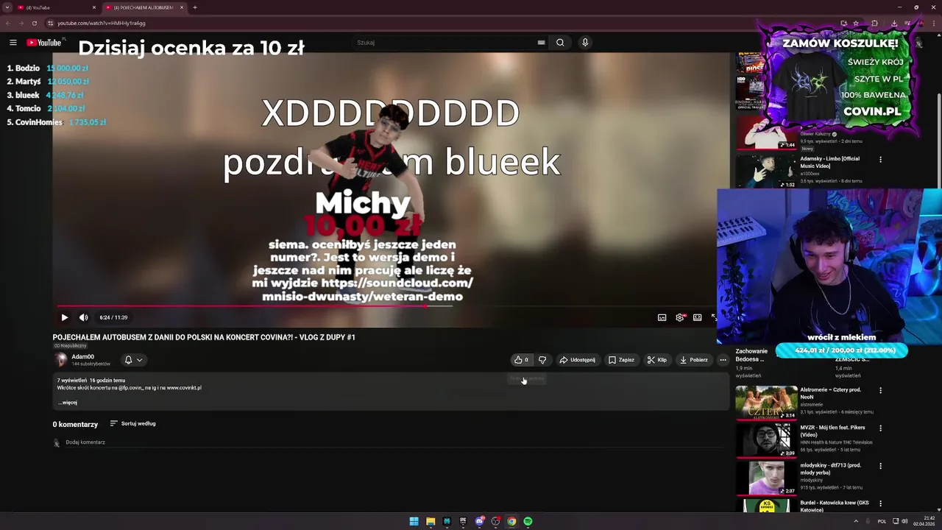The height and width of the screenshot is (530, 942).
Task: Open the Adam00 channel avatar
Action: pos(61,360)
